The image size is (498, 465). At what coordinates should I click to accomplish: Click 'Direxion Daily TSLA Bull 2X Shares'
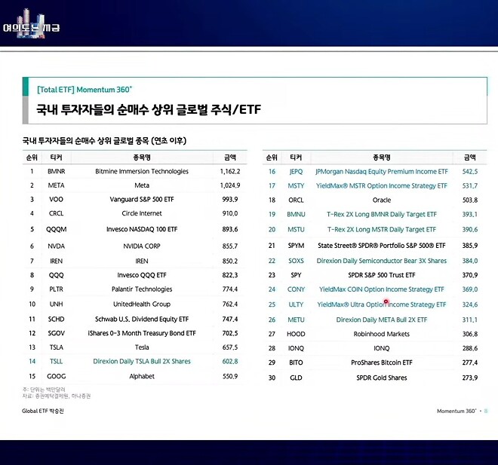[x=142, y=361]
